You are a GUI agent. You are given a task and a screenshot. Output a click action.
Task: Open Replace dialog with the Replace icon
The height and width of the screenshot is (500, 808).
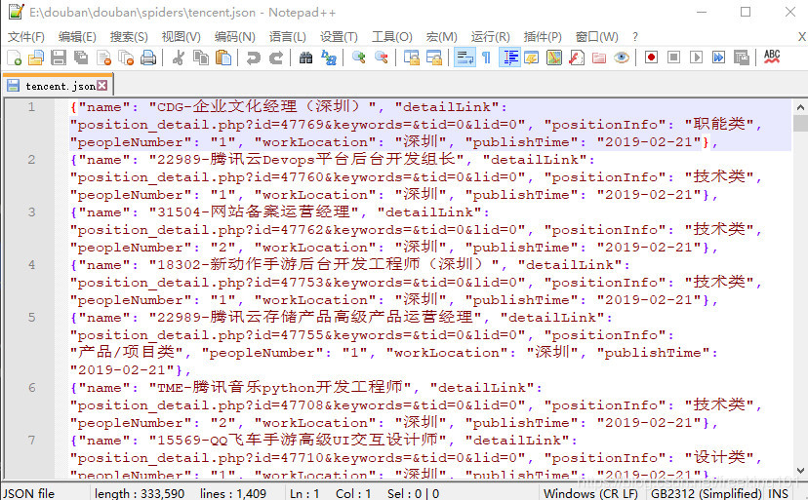point(328,58)
